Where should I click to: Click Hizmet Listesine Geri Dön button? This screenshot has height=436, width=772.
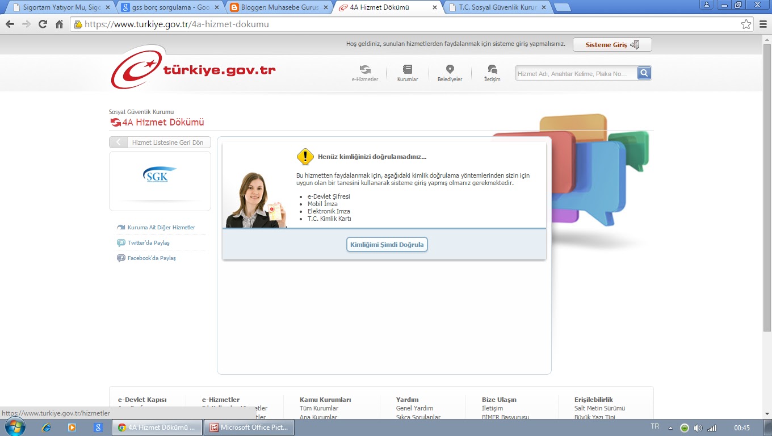pos(160,142)
